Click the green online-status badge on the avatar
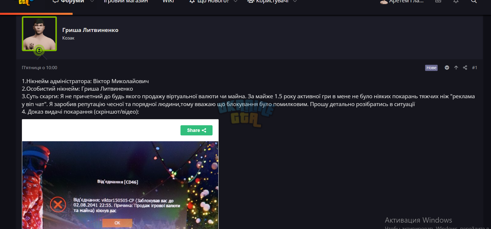491x229 pixels. (x=39, y=50)
